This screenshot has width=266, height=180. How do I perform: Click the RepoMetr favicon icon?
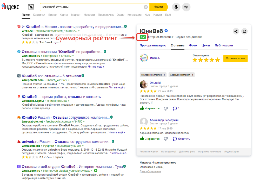[x=19, y=76]
